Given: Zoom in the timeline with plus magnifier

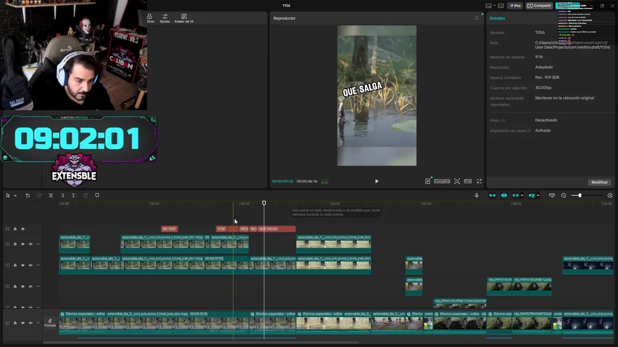Looking at the screenshot, I should pos(610,195).
